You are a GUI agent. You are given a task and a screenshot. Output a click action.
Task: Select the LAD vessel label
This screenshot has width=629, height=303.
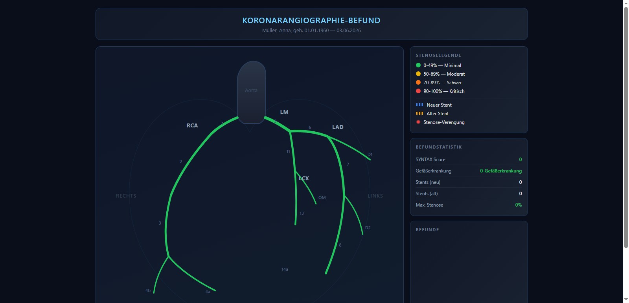tap(338, 127)
